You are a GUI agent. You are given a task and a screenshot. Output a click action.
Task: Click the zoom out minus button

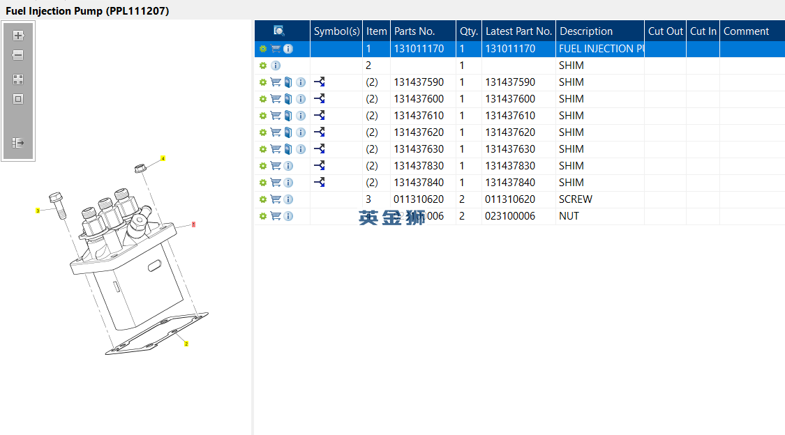[x=18, y=55]
